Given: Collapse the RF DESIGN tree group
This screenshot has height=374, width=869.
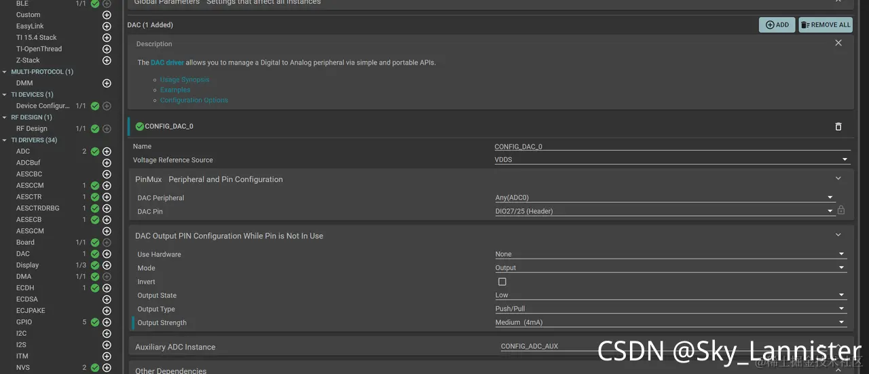Looking at the screenshot, I should (5, 117).
